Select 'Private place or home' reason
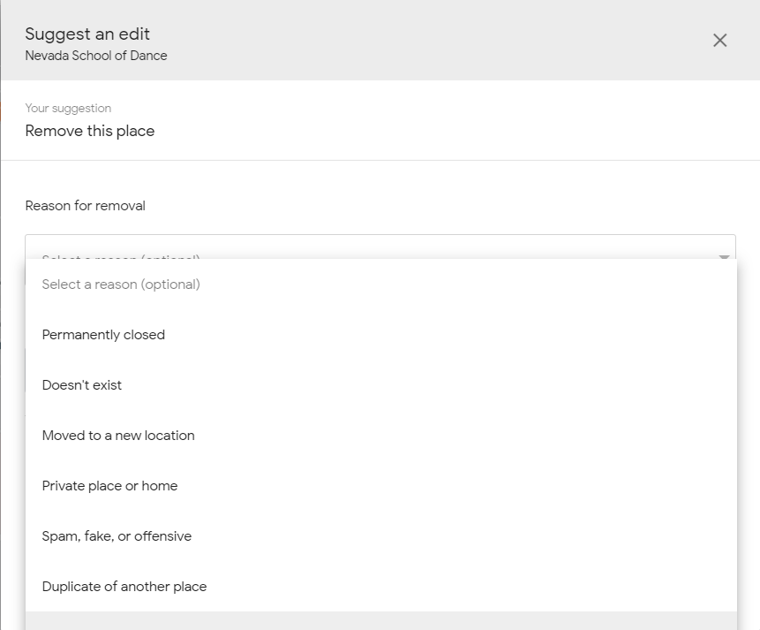This screenshot has height=630, width=760. 109,486
